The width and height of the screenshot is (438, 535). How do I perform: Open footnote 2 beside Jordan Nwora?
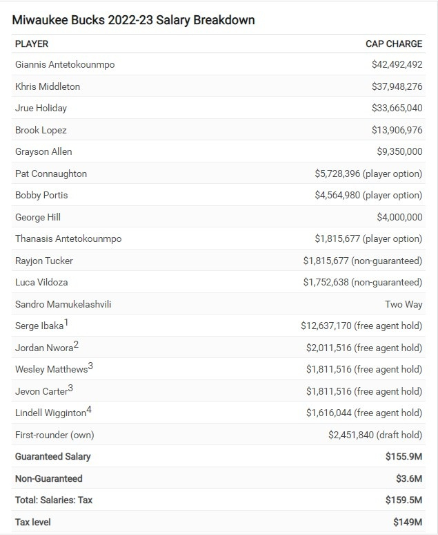(x=76, y=344)
